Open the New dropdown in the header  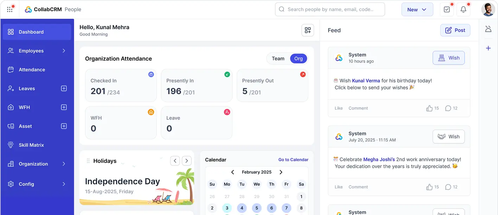tap(417, 9)
